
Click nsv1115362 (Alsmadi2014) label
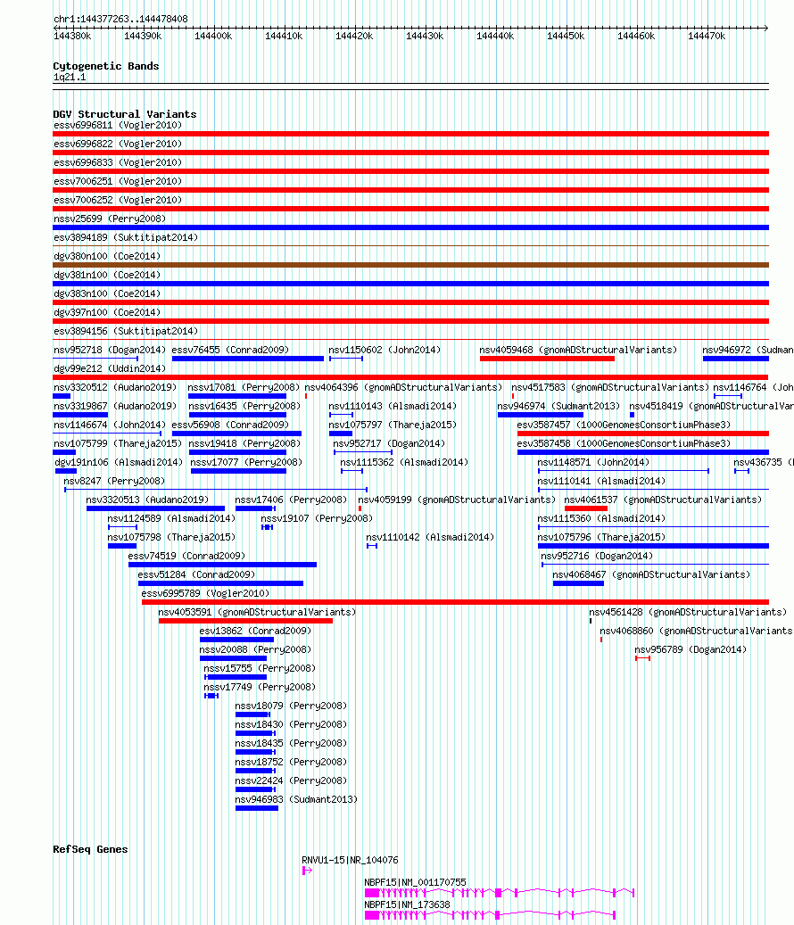404,462
